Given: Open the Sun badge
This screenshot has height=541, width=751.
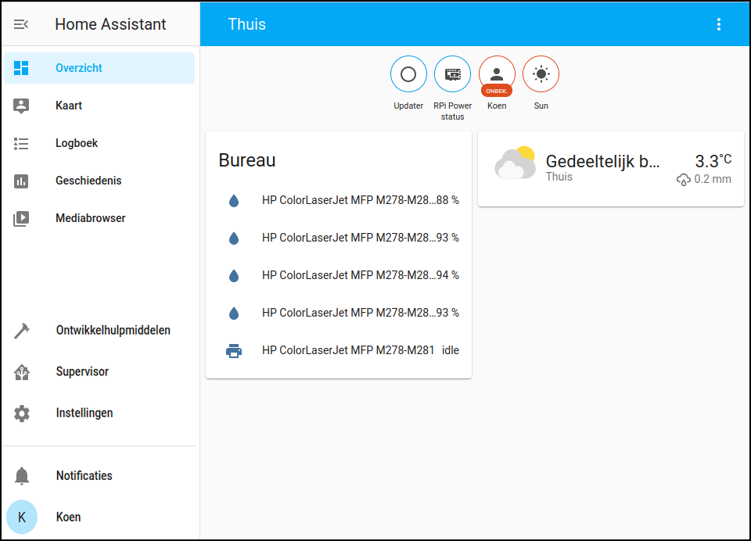Looking at the screenshot, I should tap(541, 74).
